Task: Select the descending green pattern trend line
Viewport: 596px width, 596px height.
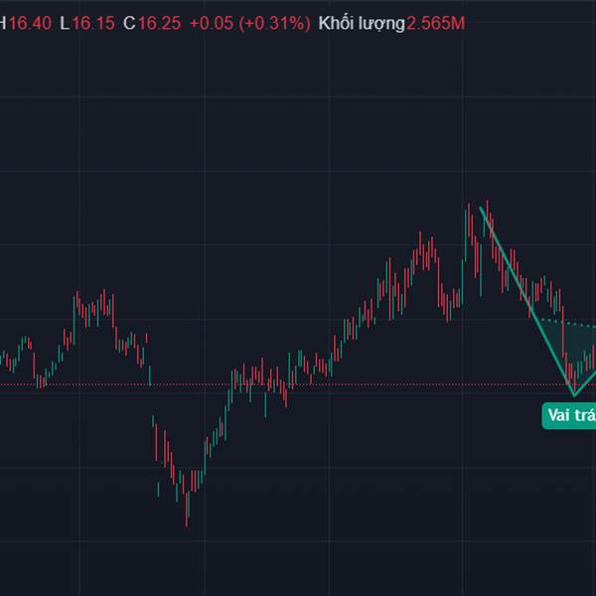Action: pos(526,299)
